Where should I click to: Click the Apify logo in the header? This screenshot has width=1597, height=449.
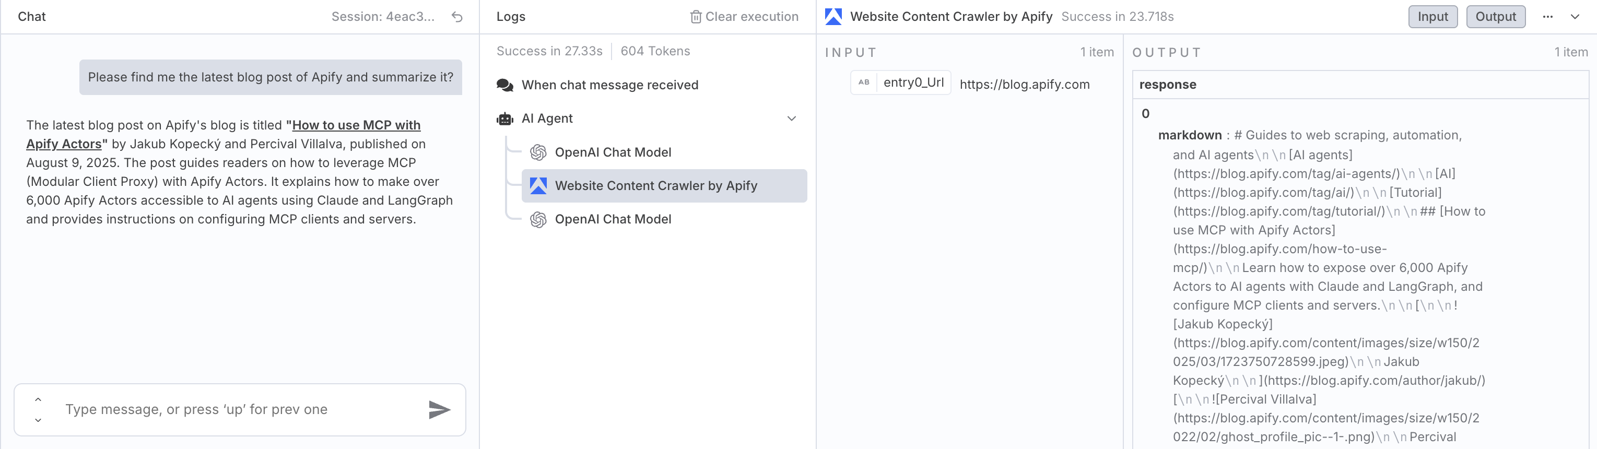(x=833, y=17)
